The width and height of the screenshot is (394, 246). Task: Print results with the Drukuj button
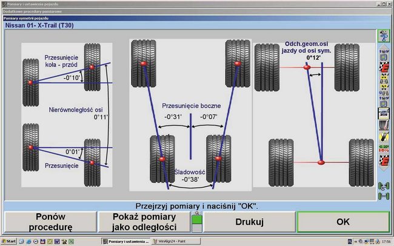point(249,222)
